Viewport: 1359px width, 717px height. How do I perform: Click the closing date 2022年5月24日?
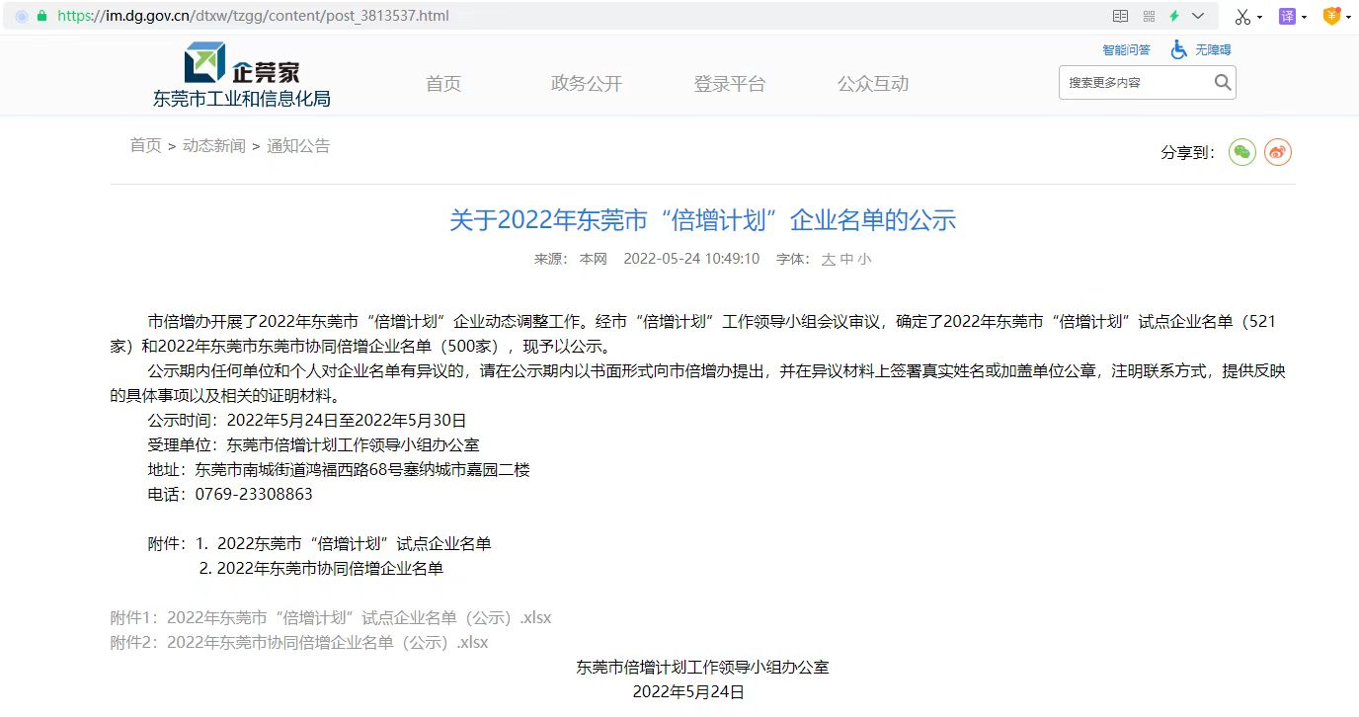point(688,692)
